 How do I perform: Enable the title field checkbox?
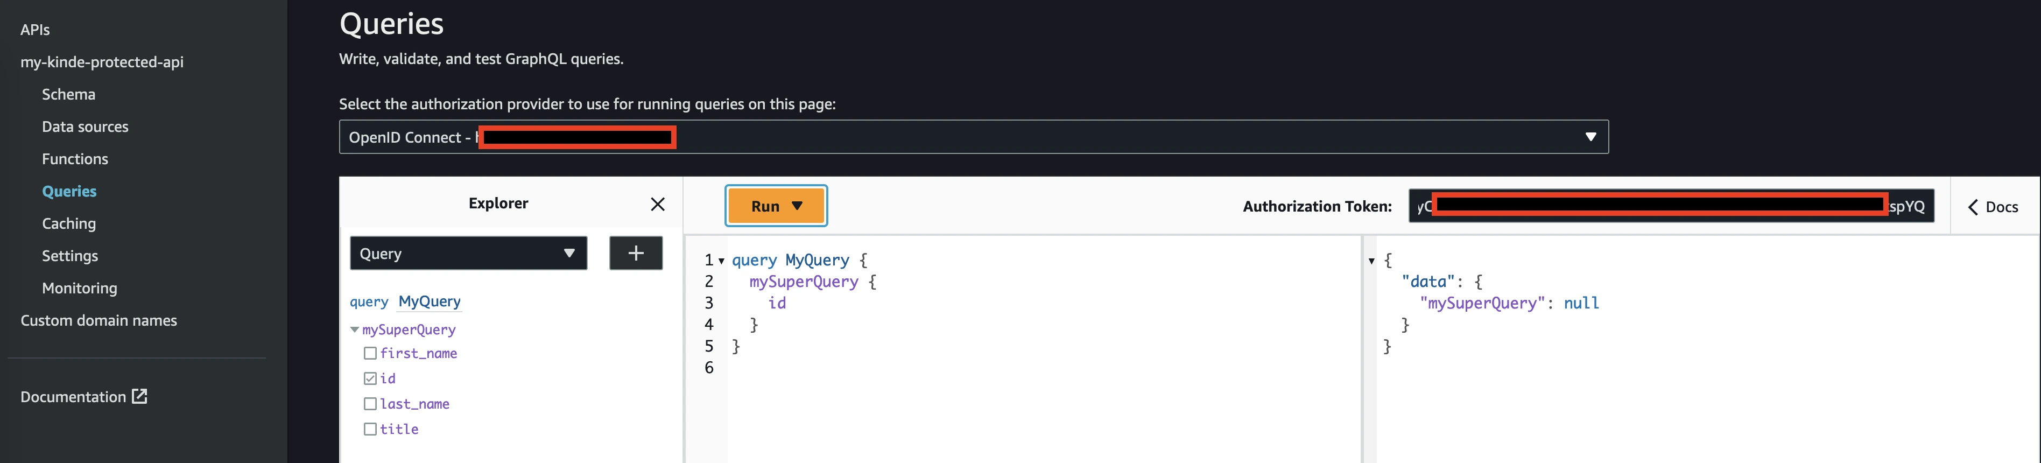370,430
